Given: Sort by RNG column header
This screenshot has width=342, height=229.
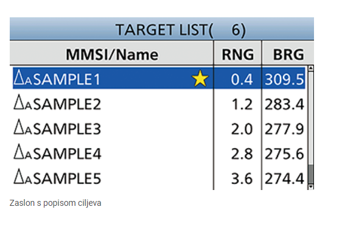Looking at the screenshot, I should click(x=238, y=54).
